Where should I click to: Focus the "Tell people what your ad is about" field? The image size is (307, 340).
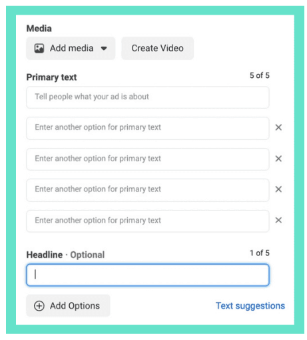pyautogui.click(x=148, y=97)
